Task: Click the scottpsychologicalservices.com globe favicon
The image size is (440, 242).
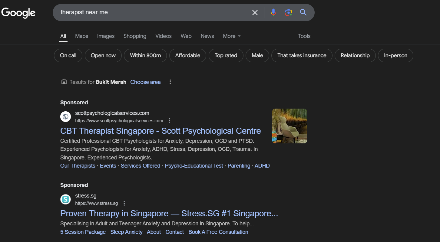Action: 65,117
